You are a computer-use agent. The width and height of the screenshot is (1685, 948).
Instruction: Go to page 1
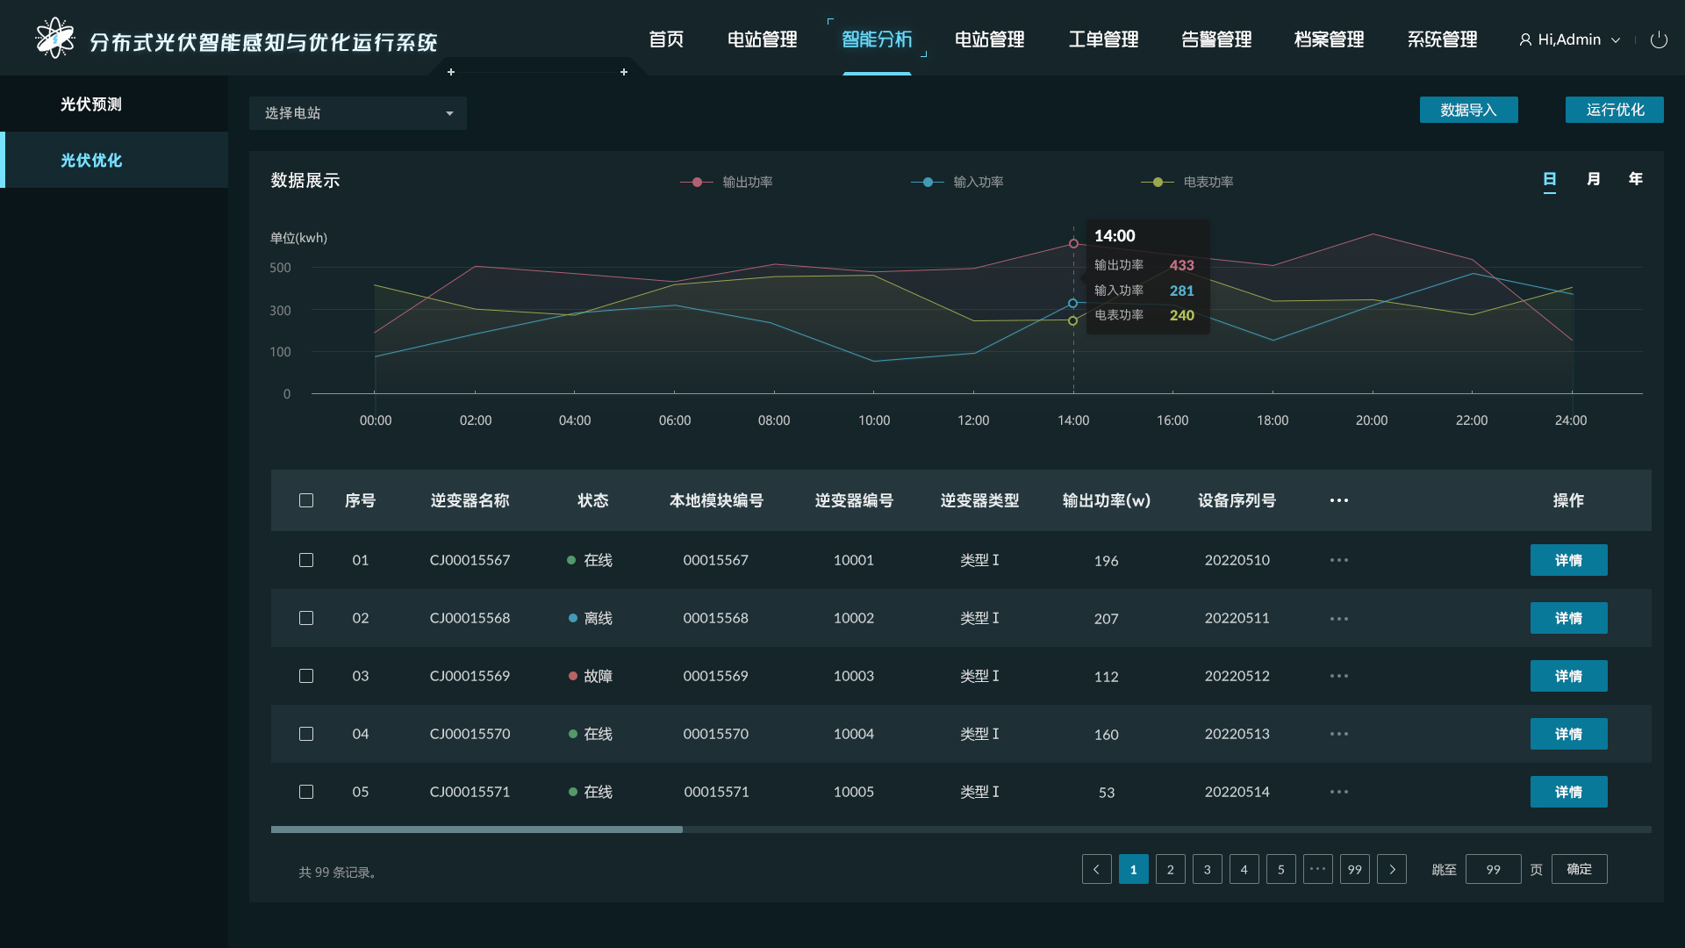point(1133,869)
